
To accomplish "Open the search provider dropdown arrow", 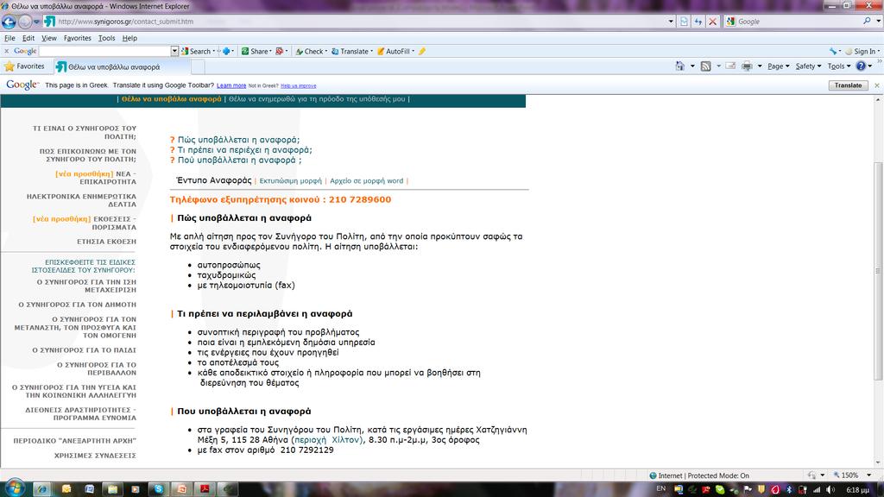I will point(878,21).
